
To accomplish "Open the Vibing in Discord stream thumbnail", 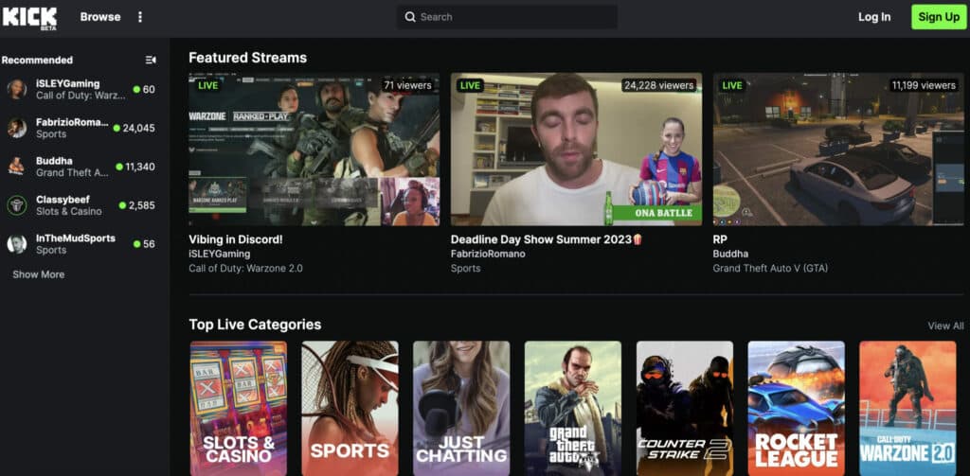I will tap(314, 149).
